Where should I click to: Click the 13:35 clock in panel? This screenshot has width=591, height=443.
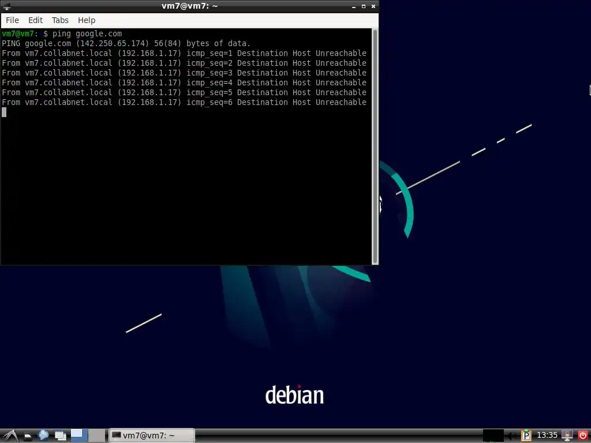tap(547, 436)
